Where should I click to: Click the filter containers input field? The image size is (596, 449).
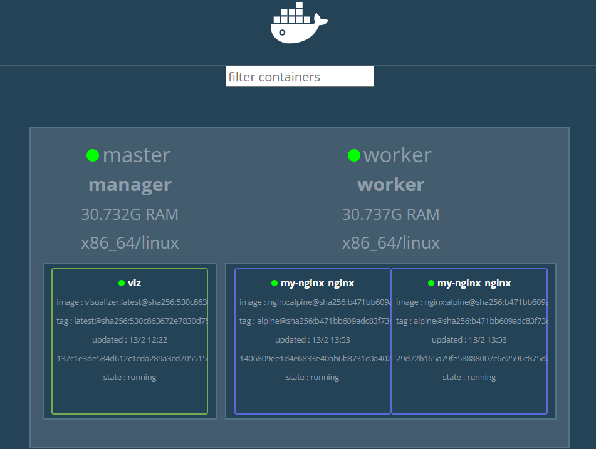[300, 77]
